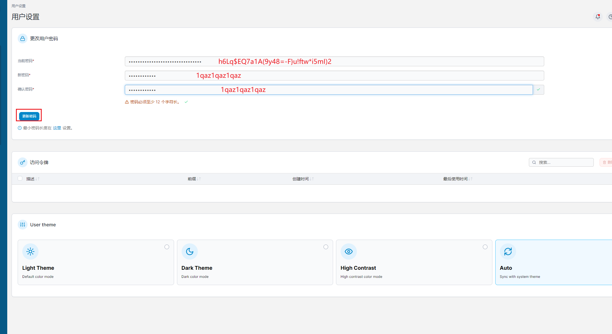The image size is (612, 334).
Task: Click the sliders icon beside User theme
Action: click(23, 225)
